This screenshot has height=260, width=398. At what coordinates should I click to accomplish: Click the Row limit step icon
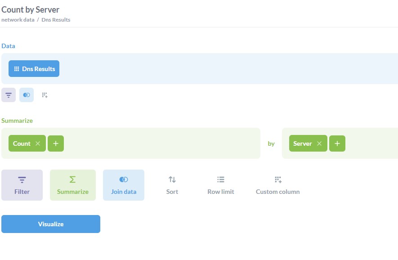click(220, 184)
